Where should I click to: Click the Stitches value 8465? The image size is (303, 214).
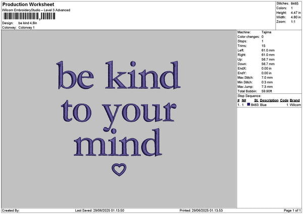tap(294, 4)
